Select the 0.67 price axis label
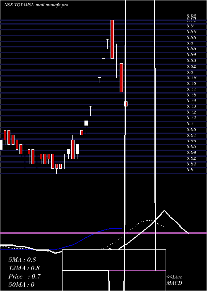Screen dimensions: 207x291 [191, 135]
